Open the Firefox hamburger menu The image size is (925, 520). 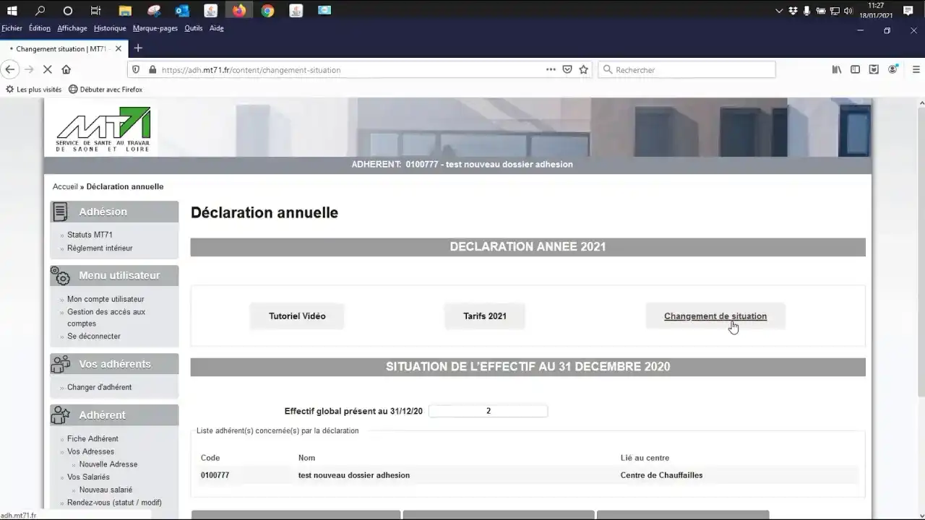(x=915, y=69)
